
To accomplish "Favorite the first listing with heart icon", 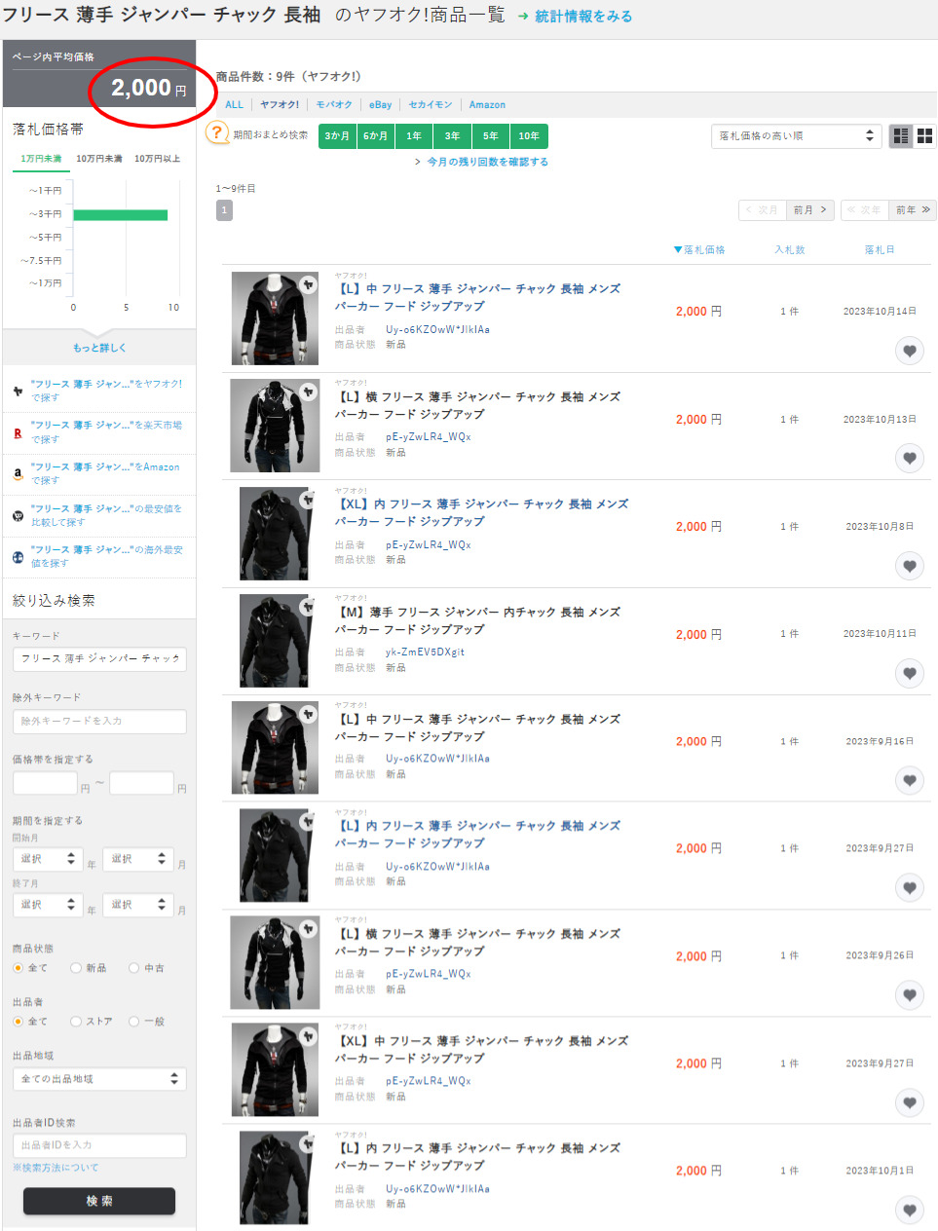I will (x=909, y=351).
